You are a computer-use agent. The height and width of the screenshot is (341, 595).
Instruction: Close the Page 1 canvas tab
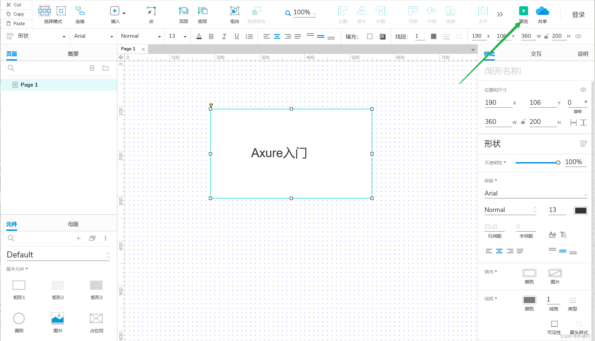tap(143, 49)
